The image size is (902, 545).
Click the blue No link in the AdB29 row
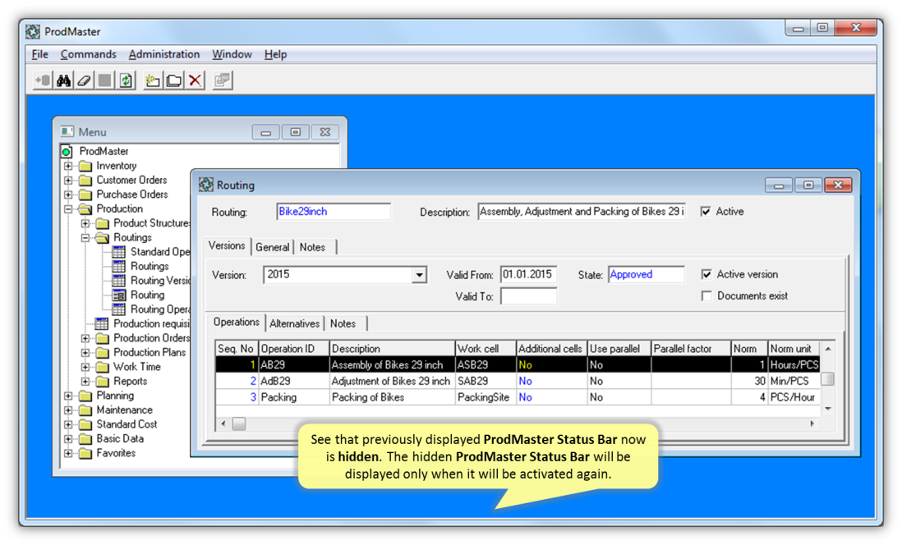click(x=525, y=381)
